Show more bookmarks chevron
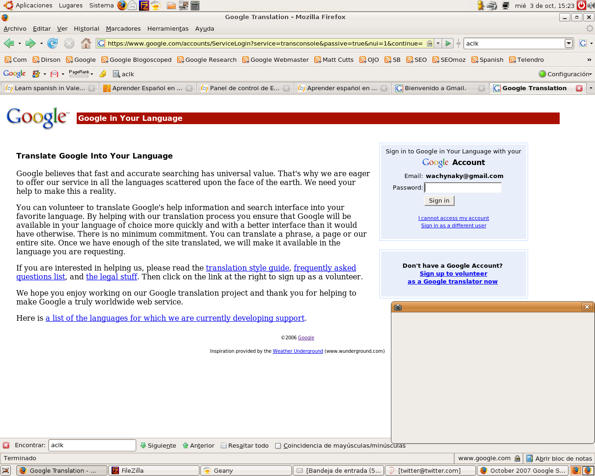This screenshot has width=595, height=476. [589, 59]
